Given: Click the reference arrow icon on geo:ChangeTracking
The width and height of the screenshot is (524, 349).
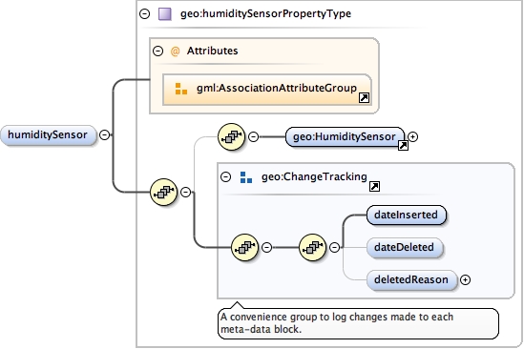Looking at the screenshot, I should pos(374,186).
